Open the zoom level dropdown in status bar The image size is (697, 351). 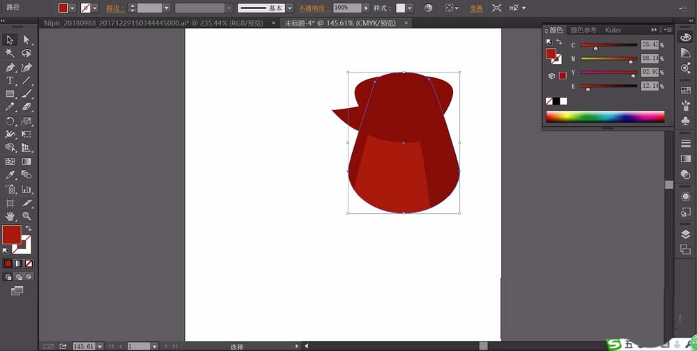[100, 346]
